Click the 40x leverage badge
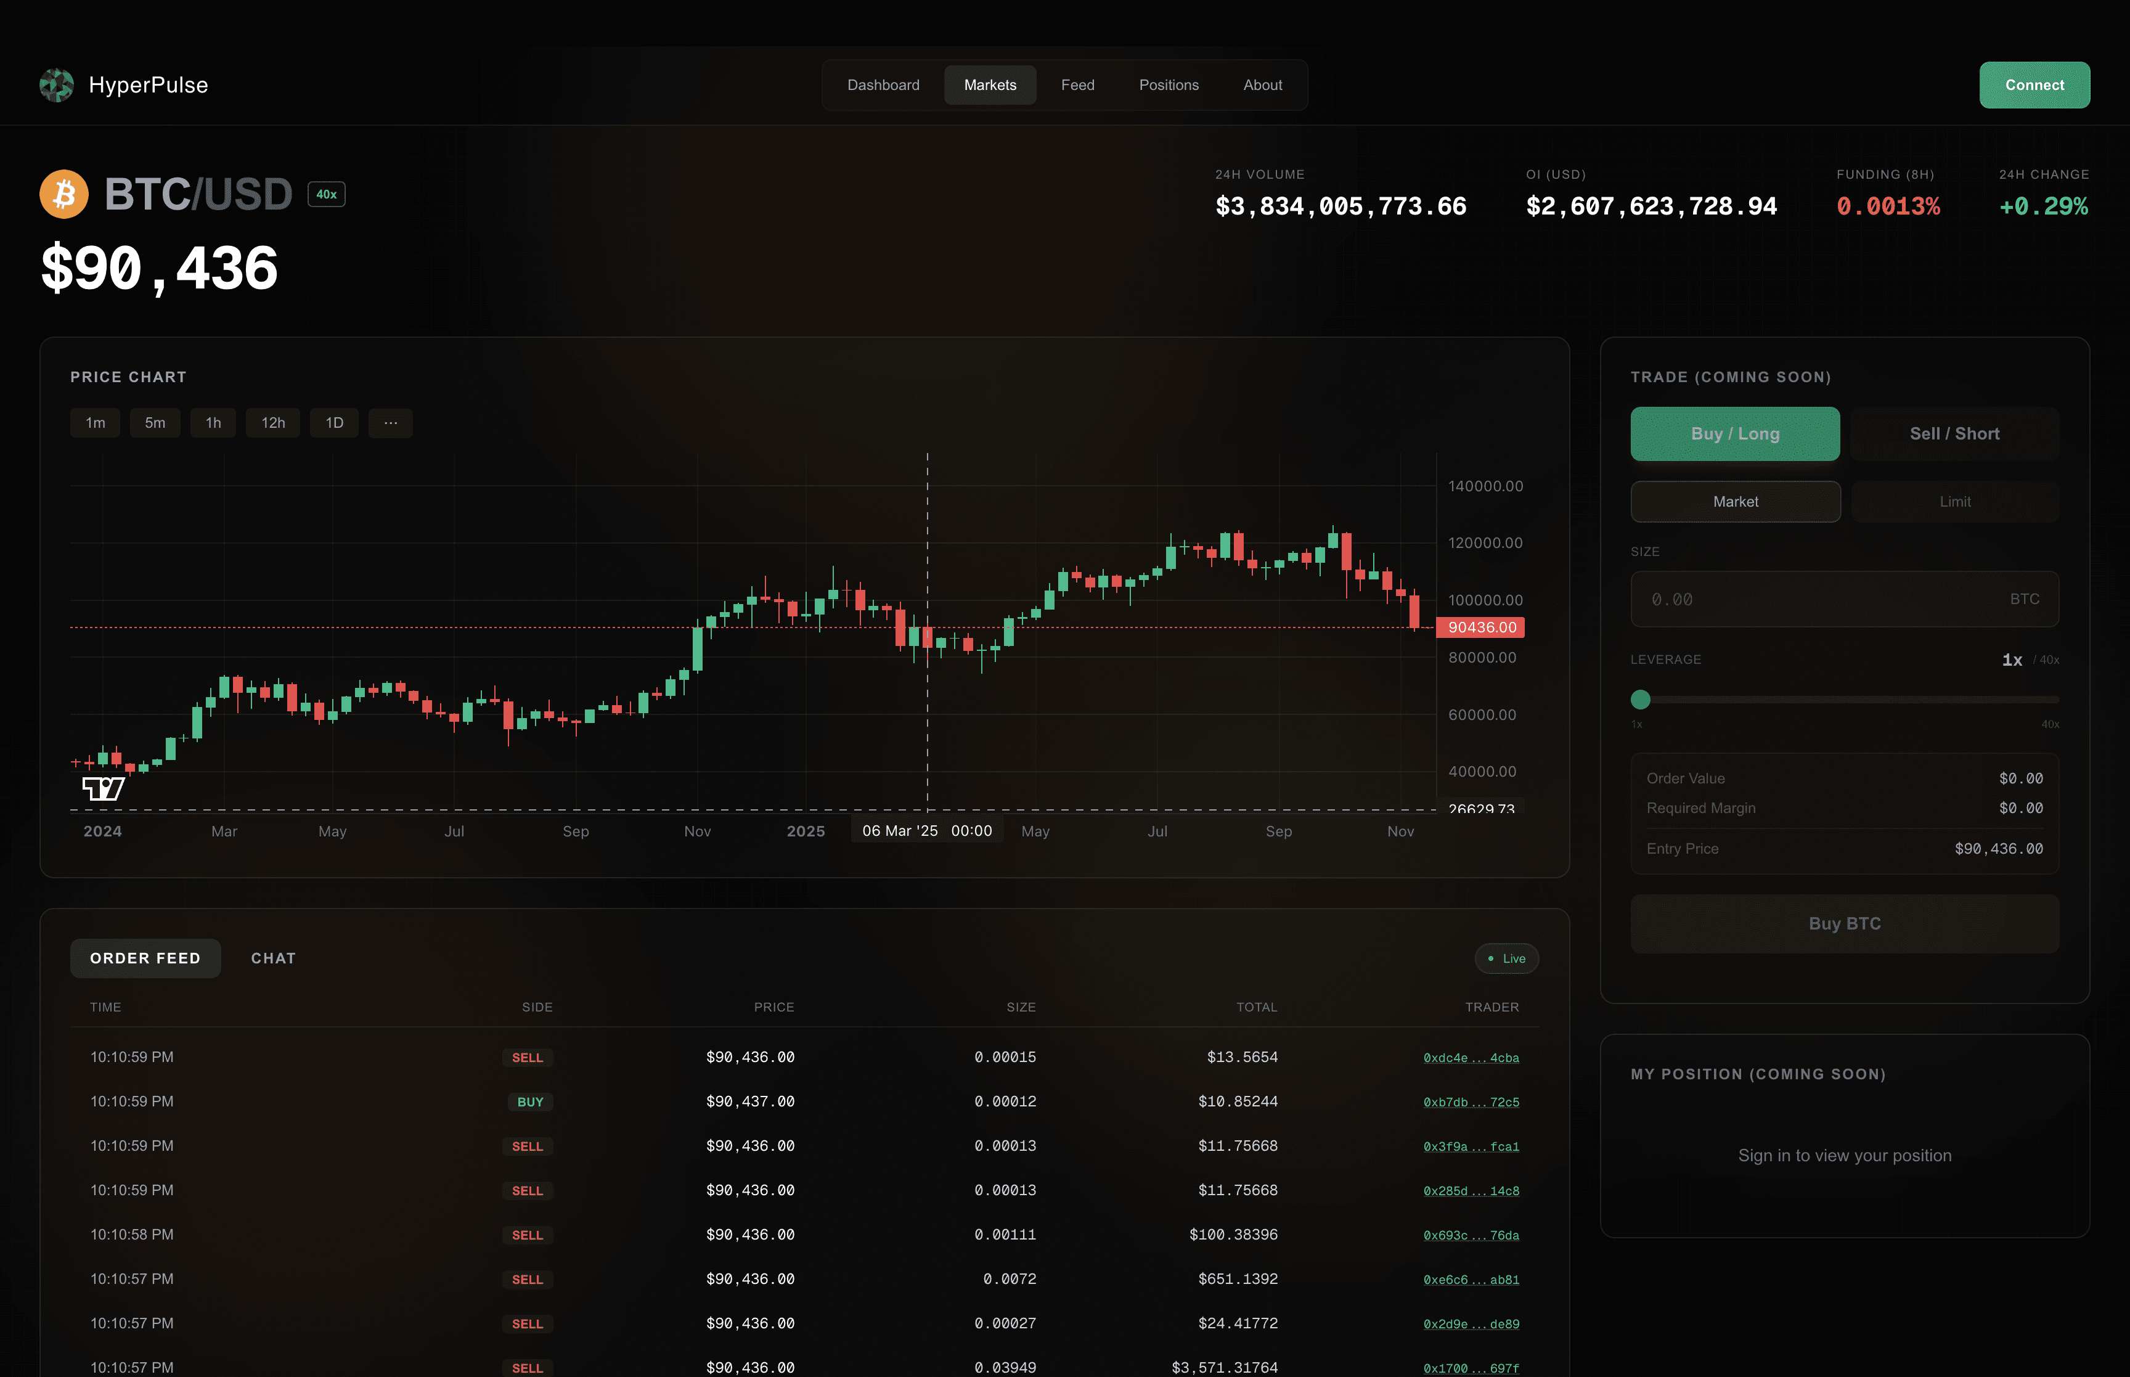 click(x=326, y=194)
